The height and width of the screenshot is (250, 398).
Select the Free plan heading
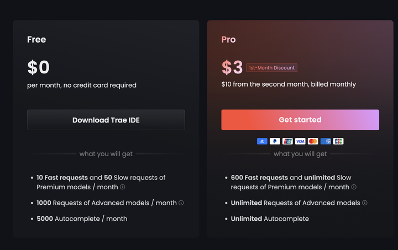coord(36,40)
